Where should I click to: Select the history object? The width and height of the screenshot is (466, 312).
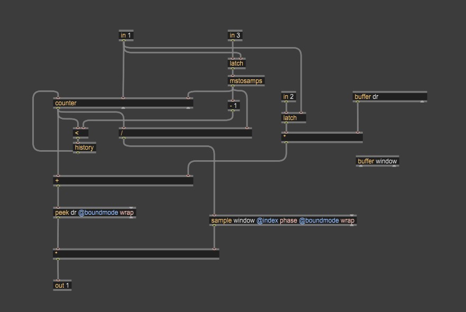[85, 148]
